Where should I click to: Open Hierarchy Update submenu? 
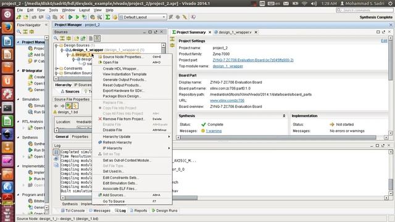tap(132, 136)
